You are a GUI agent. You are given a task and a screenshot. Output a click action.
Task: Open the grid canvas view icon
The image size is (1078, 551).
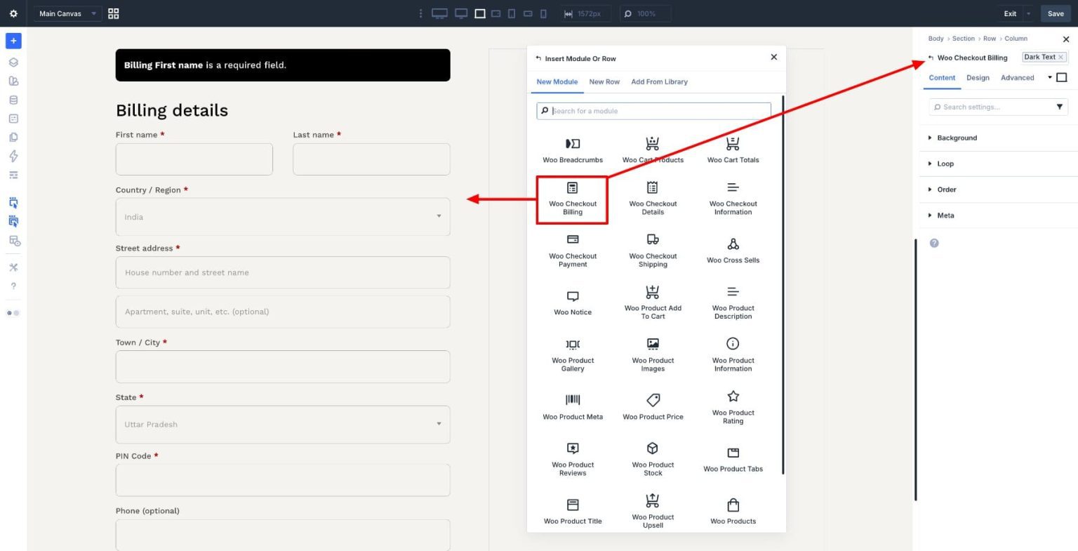[114, 13]
